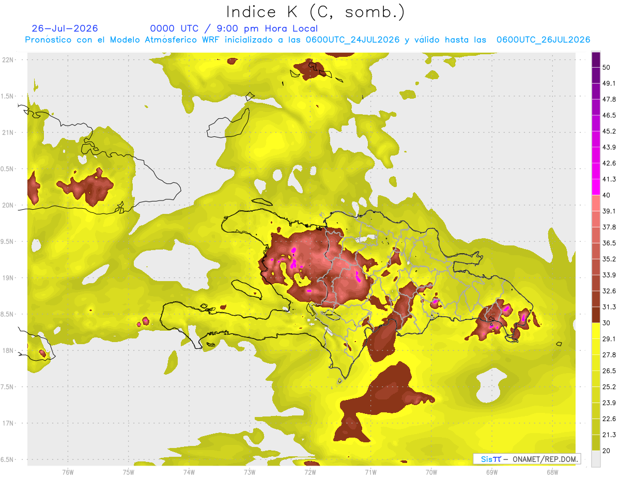This screenshot has width=620, height=479.
Task: Click the colorbar value "40"
Action: click(607, 195)
